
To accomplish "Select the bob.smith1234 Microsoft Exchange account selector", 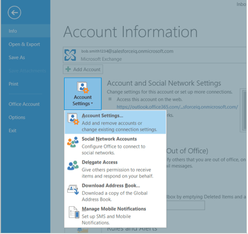I will tap(155, 55).
